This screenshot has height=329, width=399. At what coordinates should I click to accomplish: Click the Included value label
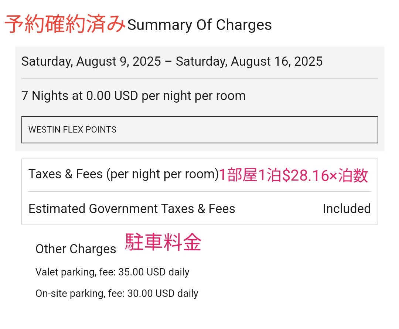[x=347, y=209]
